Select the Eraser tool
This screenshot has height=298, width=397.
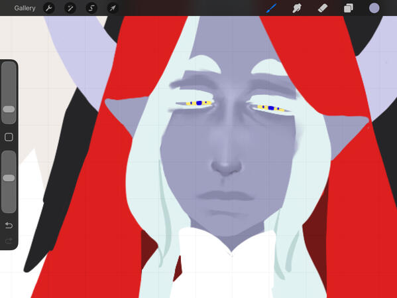point(323,8)
